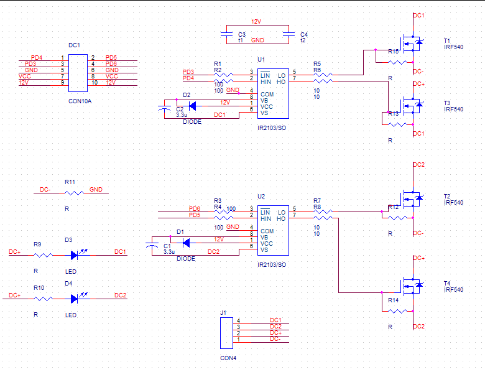
Task: Click the DC1 net label right of LED D3
Action: (121, 251)
